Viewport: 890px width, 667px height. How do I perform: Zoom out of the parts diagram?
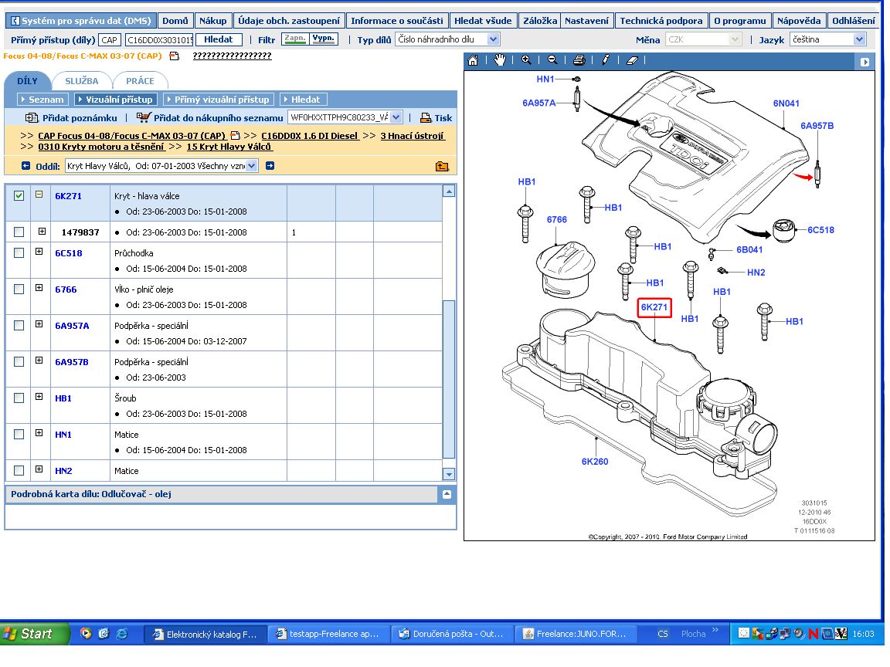point(552,60)
